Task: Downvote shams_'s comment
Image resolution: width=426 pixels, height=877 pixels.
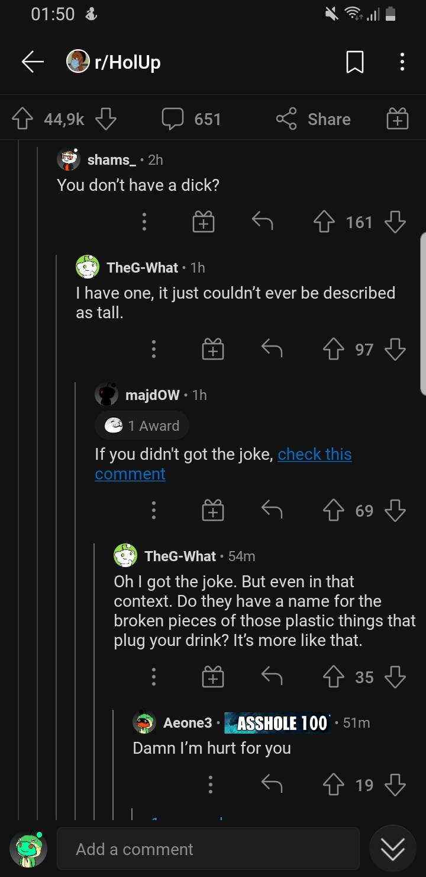Action: (395, 222)
